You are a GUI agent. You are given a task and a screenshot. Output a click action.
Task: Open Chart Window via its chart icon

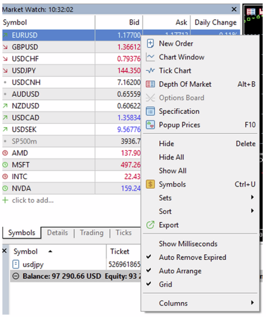(x=150, y=57)
